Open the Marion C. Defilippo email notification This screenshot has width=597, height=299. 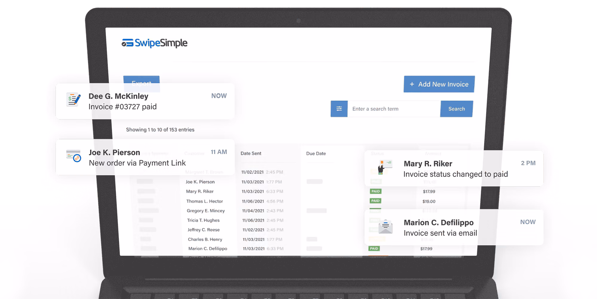454,227
